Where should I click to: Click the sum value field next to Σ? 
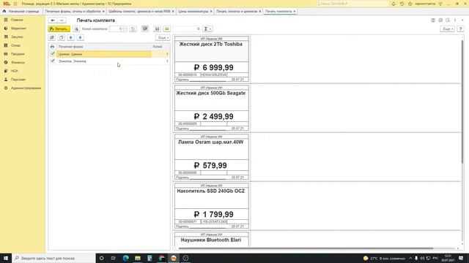187,29
